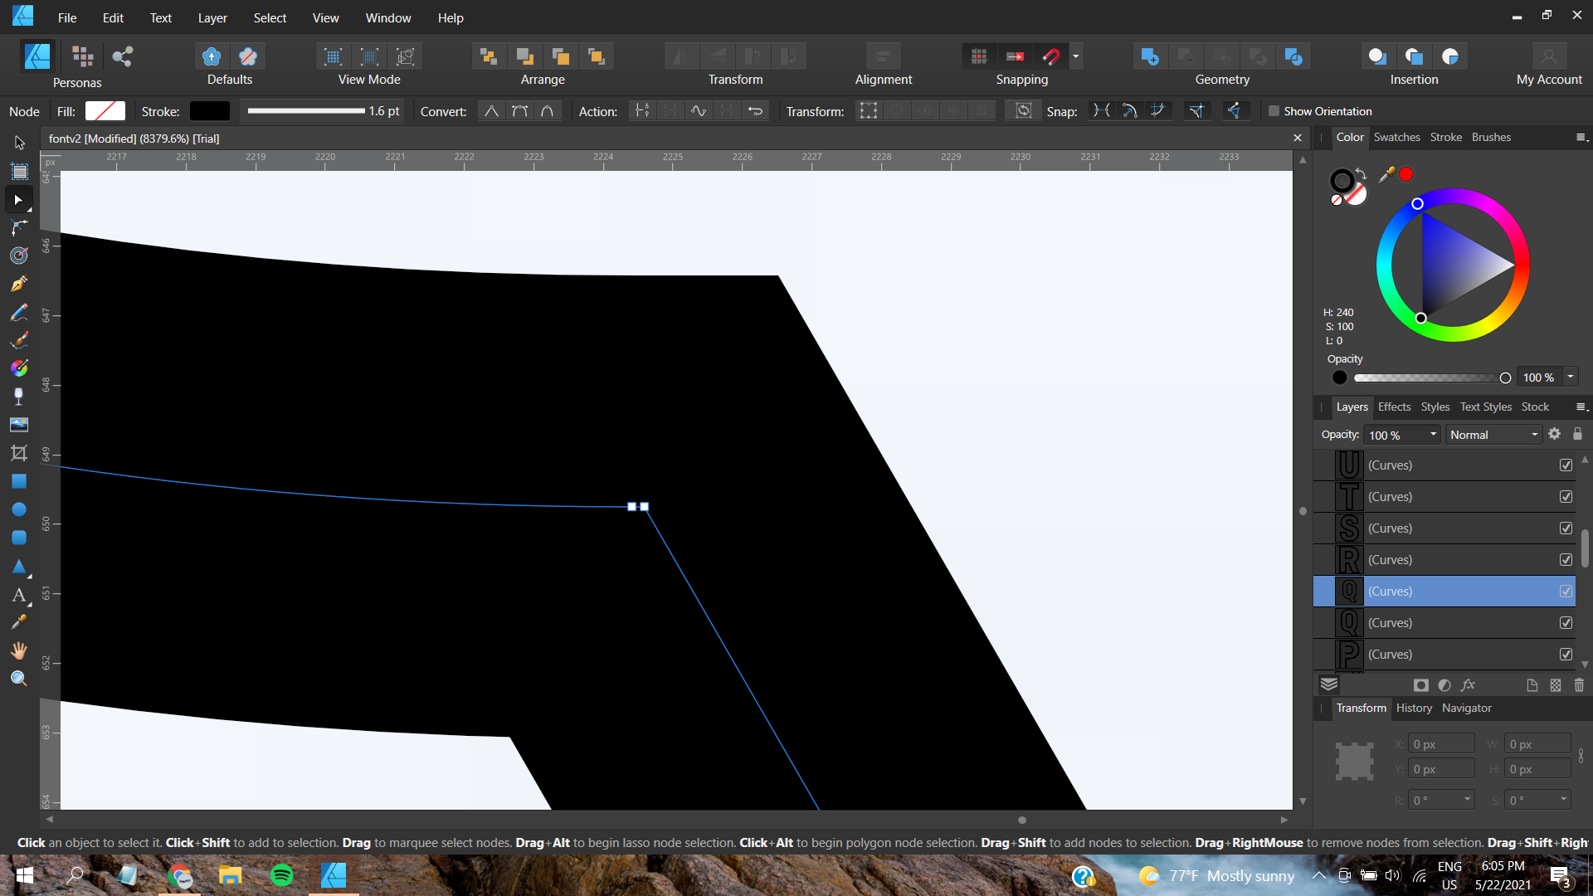
Task: Select the View hand tool
Action: point(19,650)
